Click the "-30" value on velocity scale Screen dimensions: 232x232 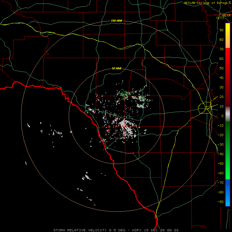[220, 145]
